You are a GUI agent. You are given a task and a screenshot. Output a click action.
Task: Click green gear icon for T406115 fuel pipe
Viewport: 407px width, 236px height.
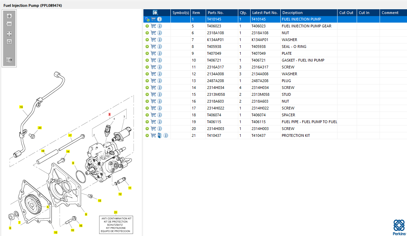click(x=147, y=122)
